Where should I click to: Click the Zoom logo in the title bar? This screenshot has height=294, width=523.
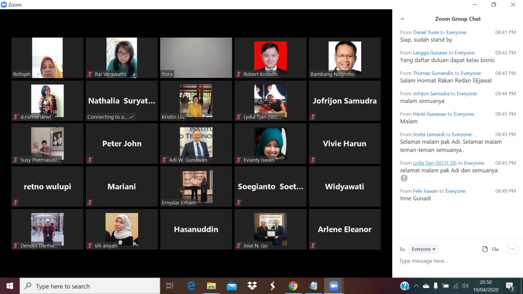tap(4, 5)
